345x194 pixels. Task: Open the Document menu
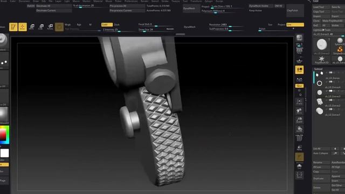tap(24, 1)
